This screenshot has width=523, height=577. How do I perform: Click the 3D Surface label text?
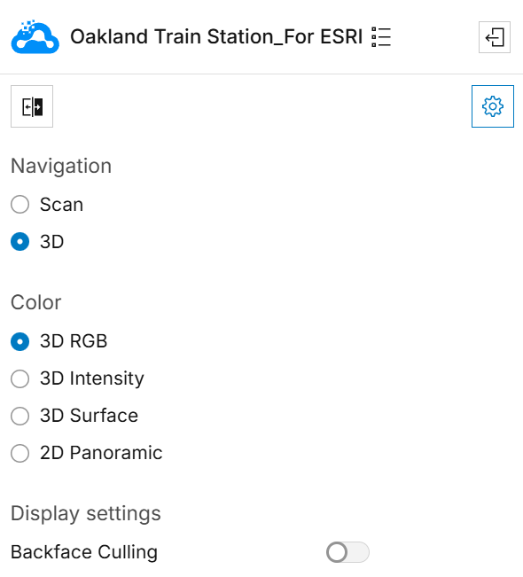tap(89, 416)
